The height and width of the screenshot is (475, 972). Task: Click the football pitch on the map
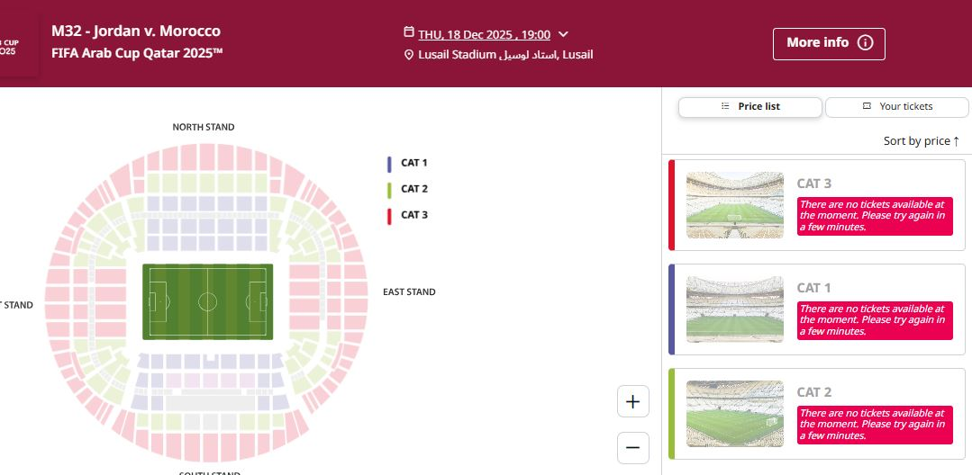(x=207, y=301)
